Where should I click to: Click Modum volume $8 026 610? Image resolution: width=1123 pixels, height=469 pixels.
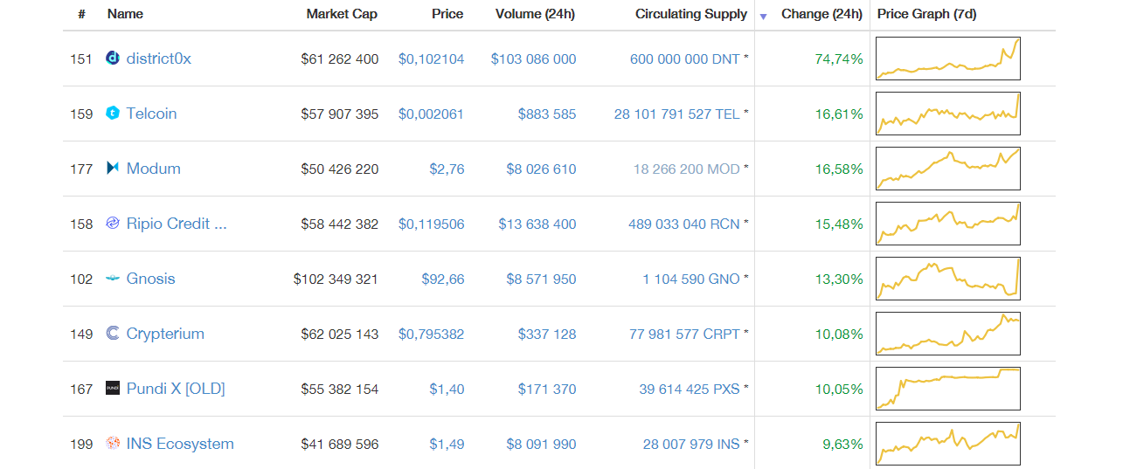pos(542,169)
